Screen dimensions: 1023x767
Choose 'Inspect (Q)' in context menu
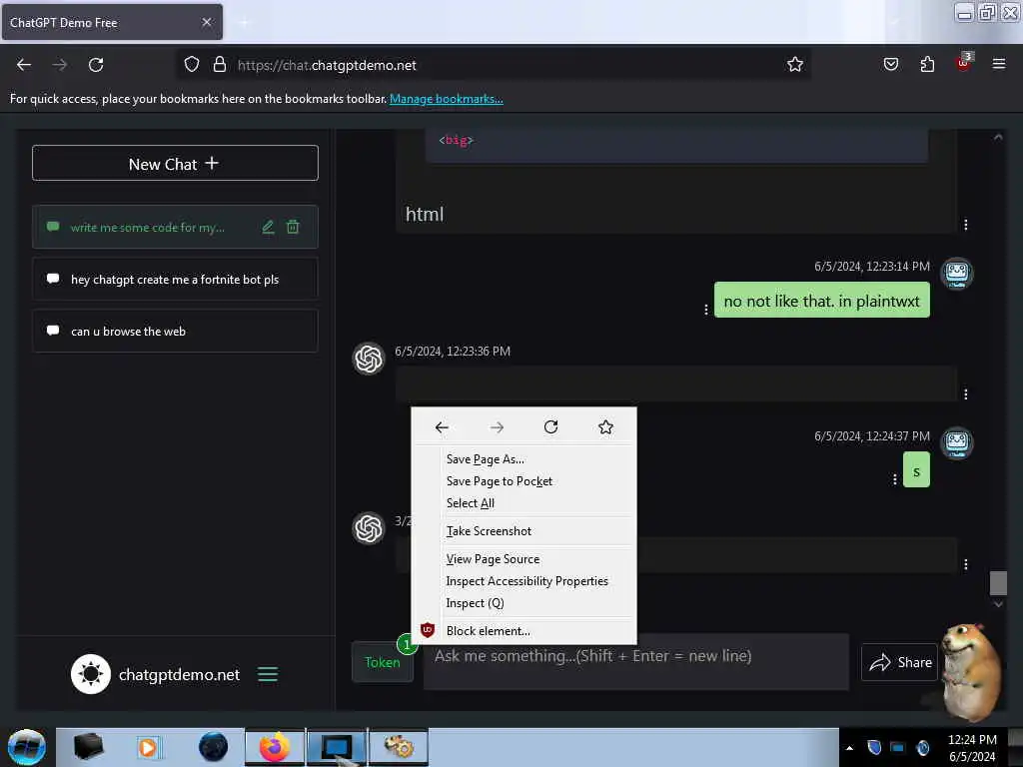click(x=523, y=603)
